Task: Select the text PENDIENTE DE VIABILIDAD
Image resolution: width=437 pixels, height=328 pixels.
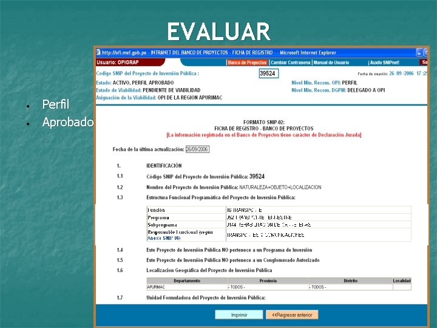Action: pyautogui.click(x=171, y=90)
